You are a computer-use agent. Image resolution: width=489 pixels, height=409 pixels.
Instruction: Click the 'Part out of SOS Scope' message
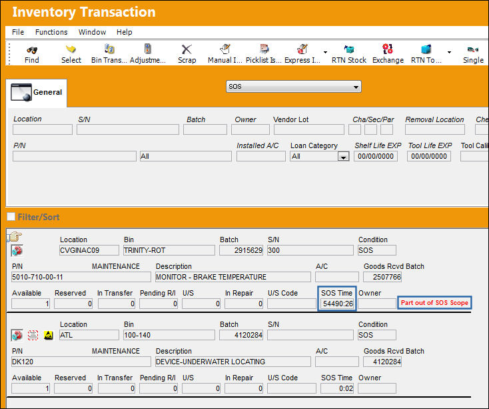(x=434, y=302)
